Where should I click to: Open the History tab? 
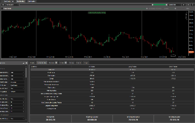(x=71, y=63)
